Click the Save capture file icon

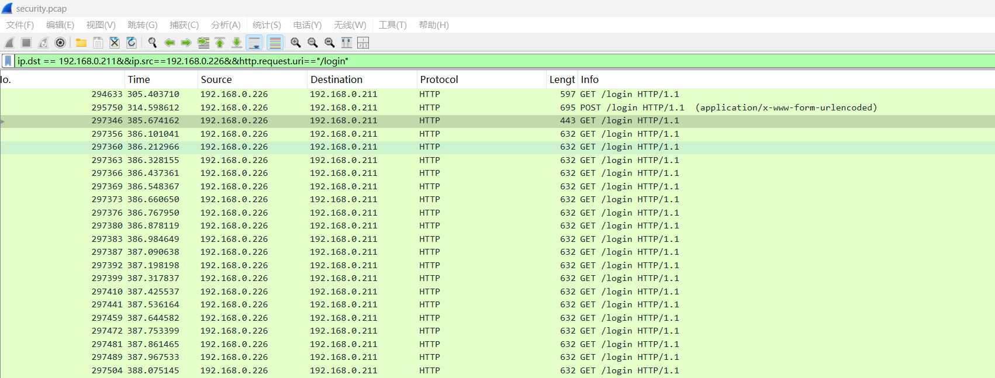point(98,43)
